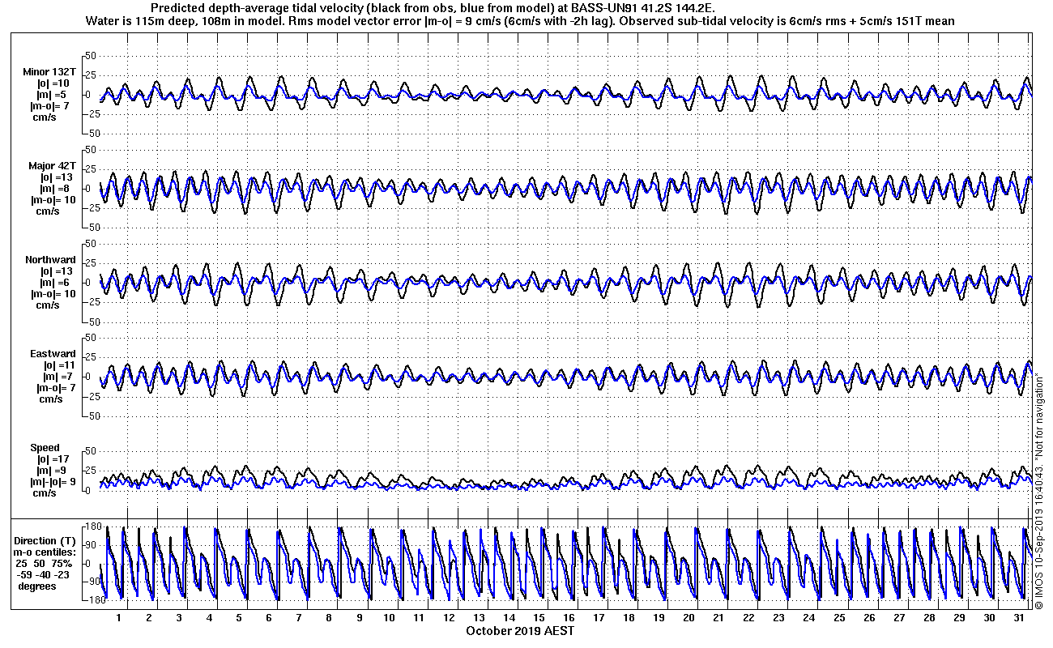Select the 'Northward' panel label
Image resolution: width=1053 pixels, height=648 pixels.
point(50,260)
